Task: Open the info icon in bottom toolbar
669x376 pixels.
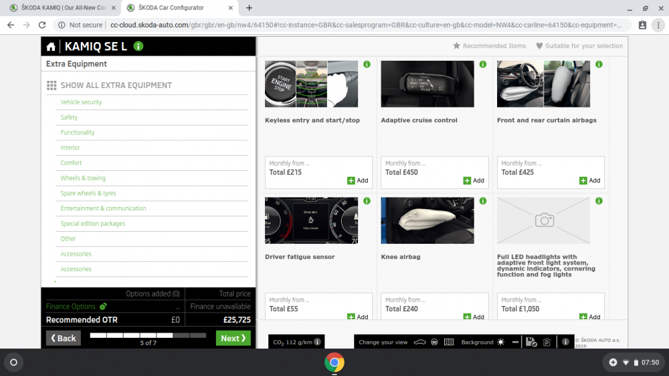Action: (x=565, y=342)
